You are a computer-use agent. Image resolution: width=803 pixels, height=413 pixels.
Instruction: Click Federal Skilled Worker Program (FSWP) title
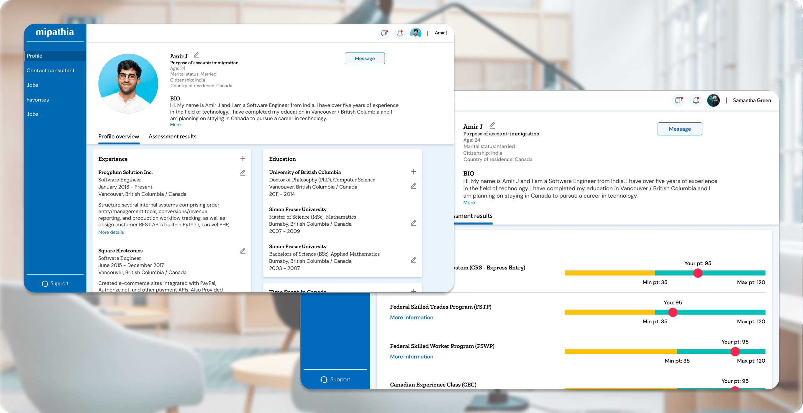tap(442, 346)
